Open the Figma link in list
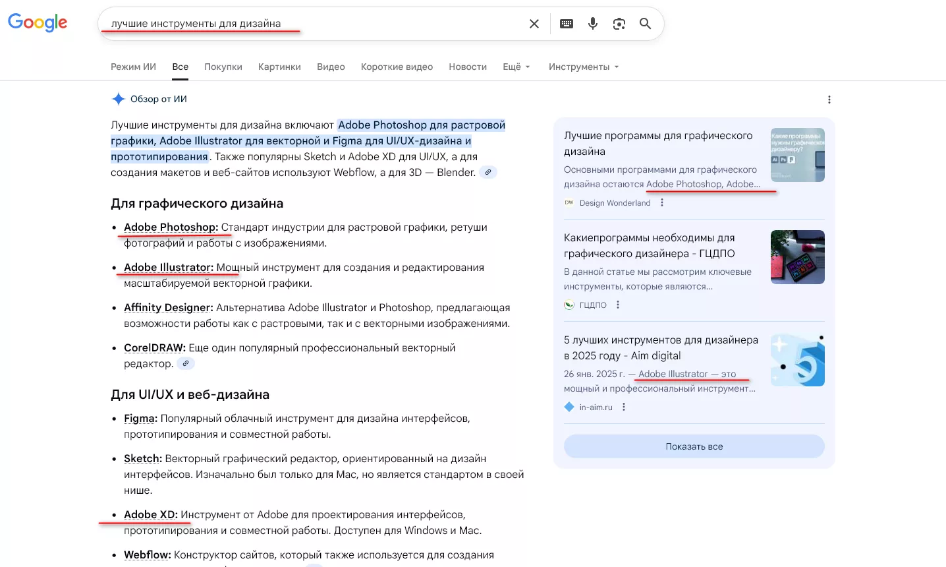 pos(140,419)
